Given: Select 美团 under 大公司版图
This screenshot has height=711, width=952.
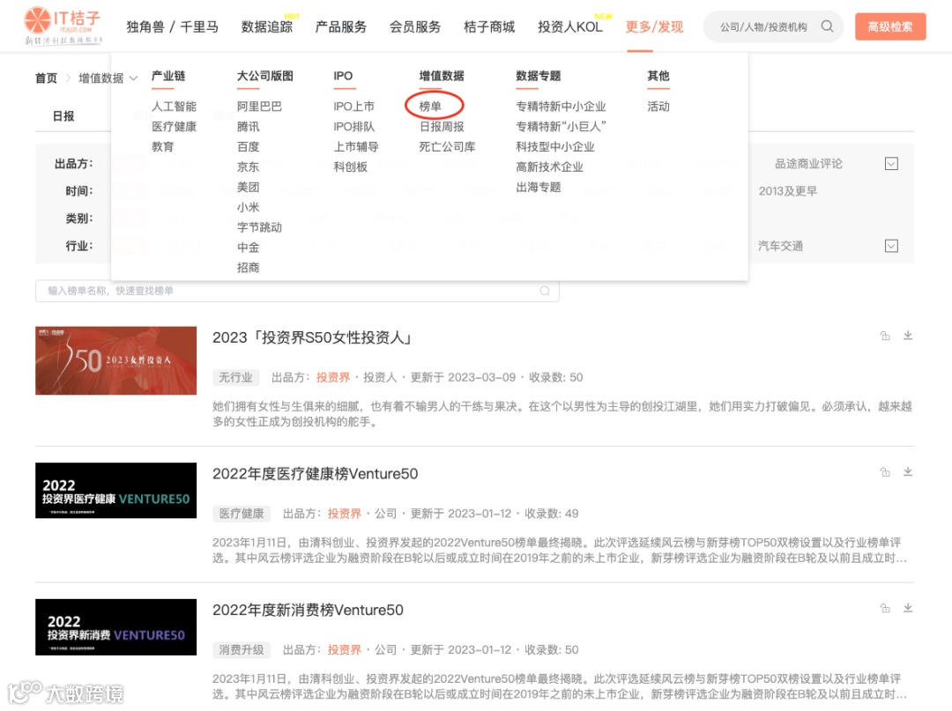Looking at the screenshot, I should coord(249,187).
